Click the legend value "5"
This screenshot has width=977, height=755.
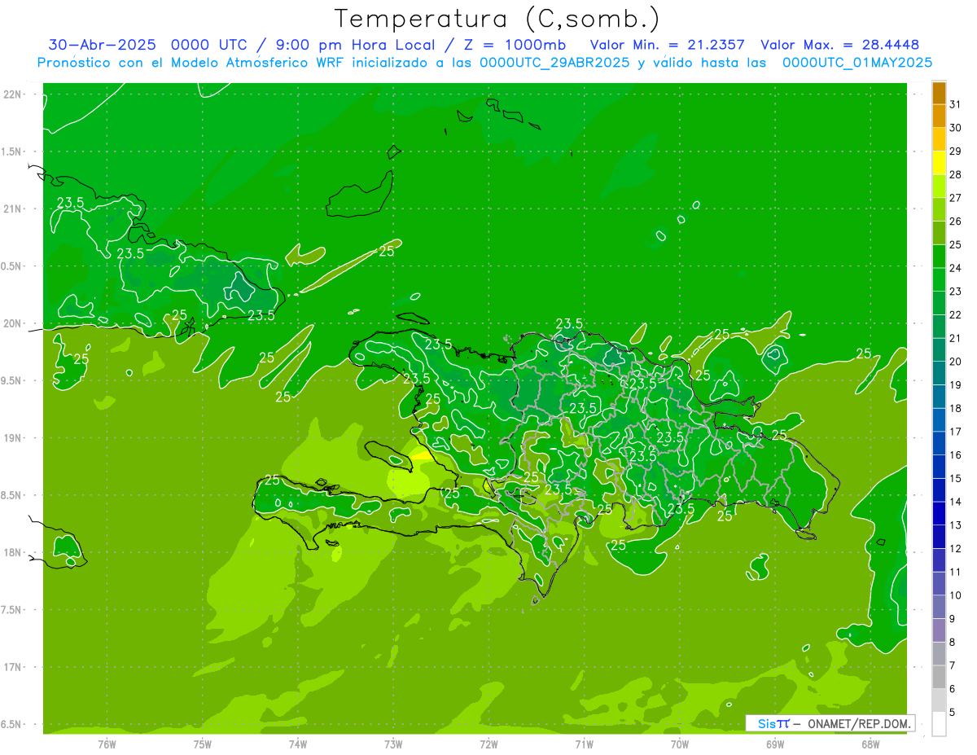953,713
